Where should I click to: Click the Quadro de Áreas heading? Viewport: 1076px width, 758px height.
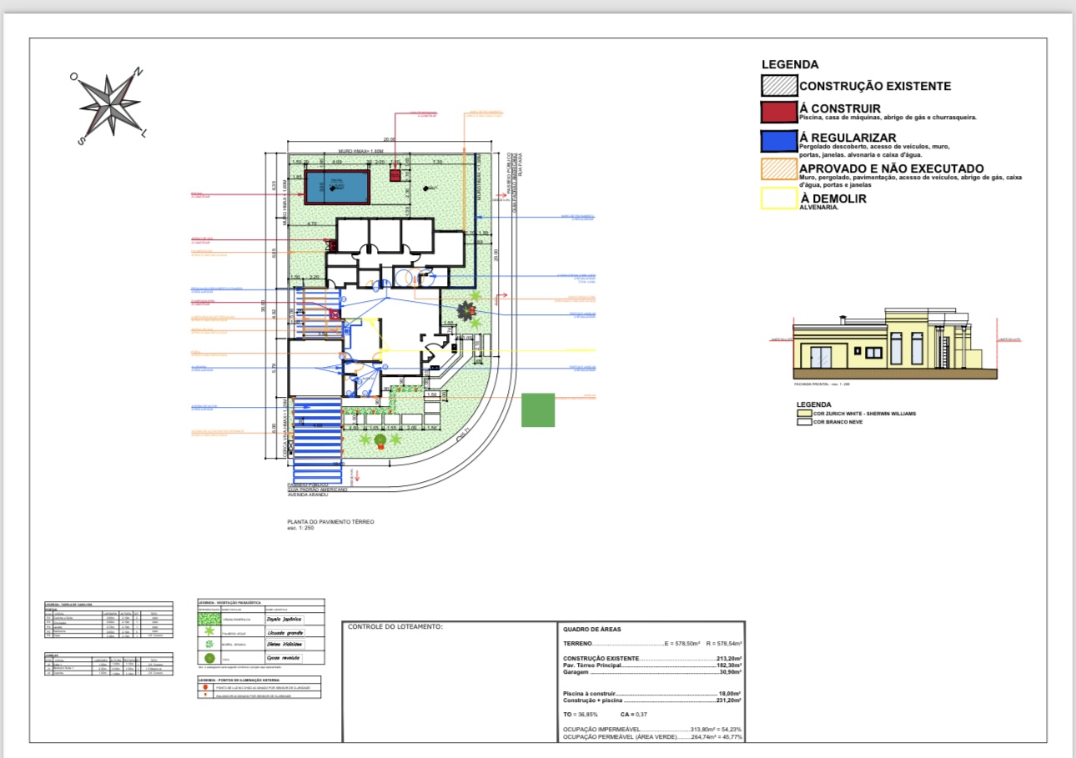click(591, 630)
